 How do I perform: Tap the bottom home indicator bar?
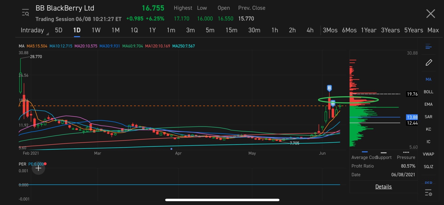click(x=222, y=200)
